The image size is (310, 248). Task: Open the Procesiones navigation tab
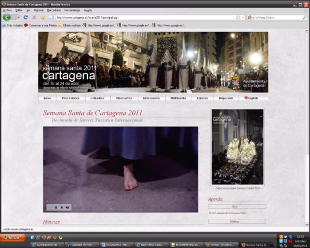click(71, 98)
